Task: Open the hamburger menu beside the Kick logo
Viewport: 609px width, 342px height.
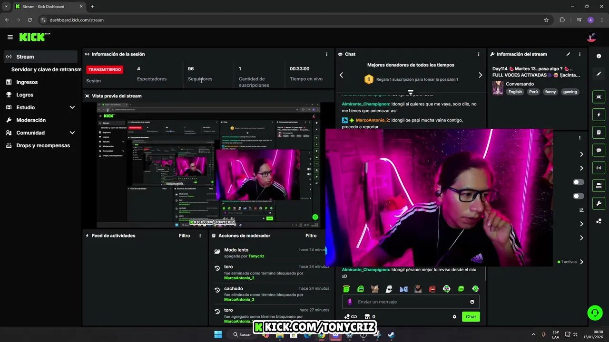Action: coord(10,37)
